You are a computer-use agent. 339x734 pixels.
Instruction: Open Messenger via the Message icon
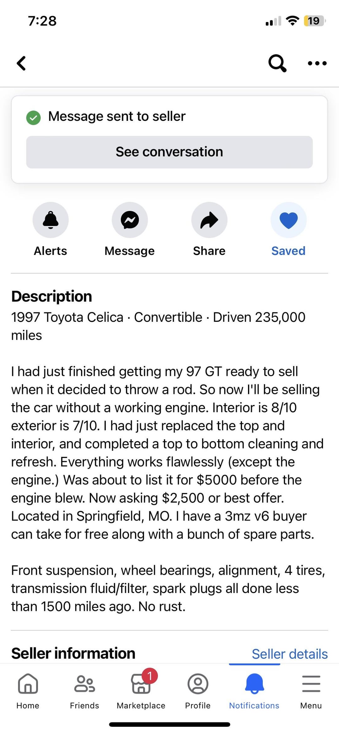(130, 220)
